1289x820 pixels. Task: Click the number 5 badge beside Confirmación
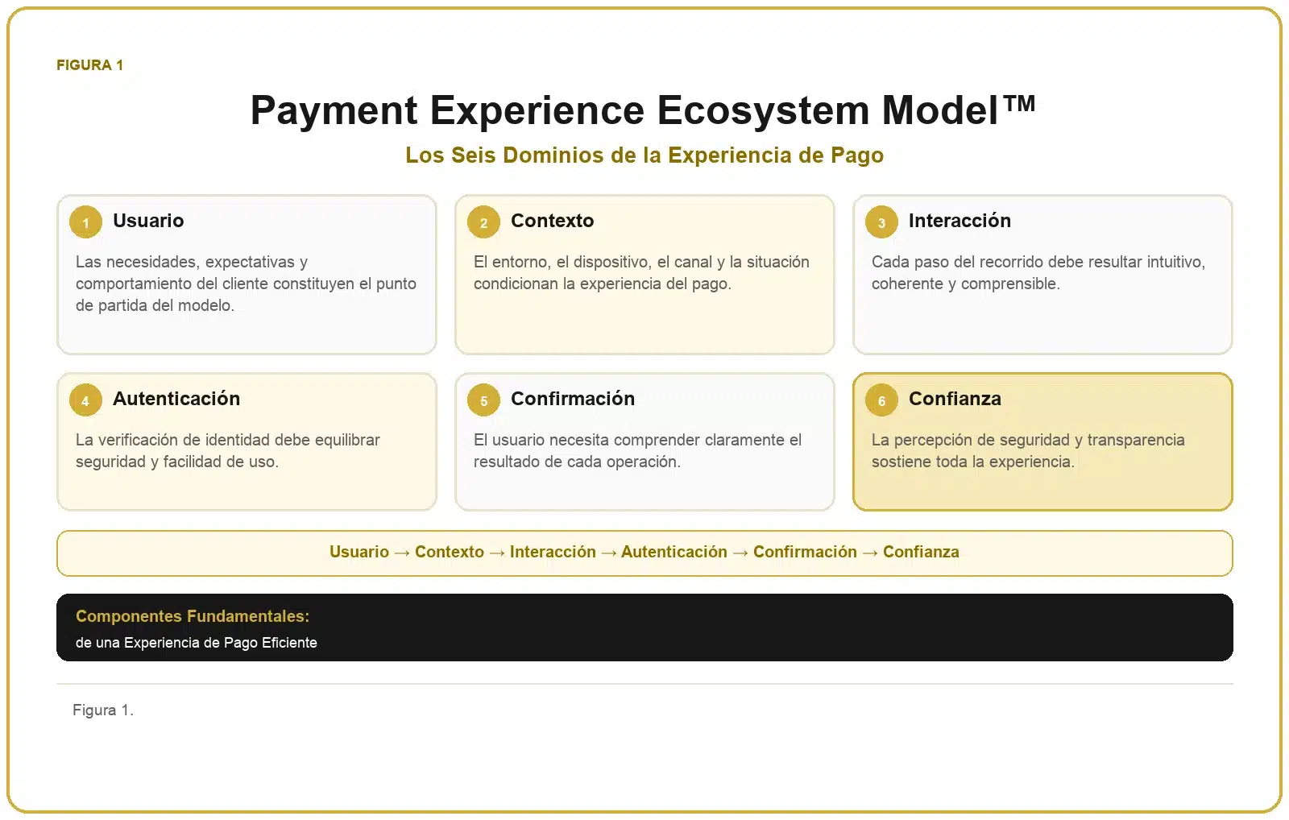(483, 401)
